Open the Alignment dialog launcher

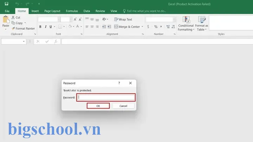click(x=143, y=34)
